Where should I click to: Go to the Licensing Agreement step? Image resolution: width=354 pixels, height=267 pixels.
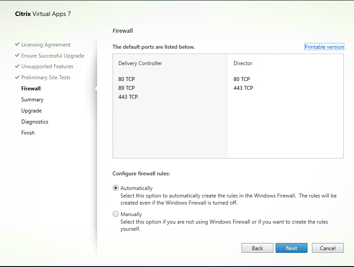point(46,45)
